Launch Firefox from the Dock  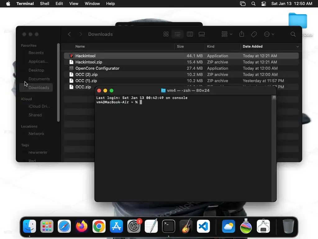point(82,226)
